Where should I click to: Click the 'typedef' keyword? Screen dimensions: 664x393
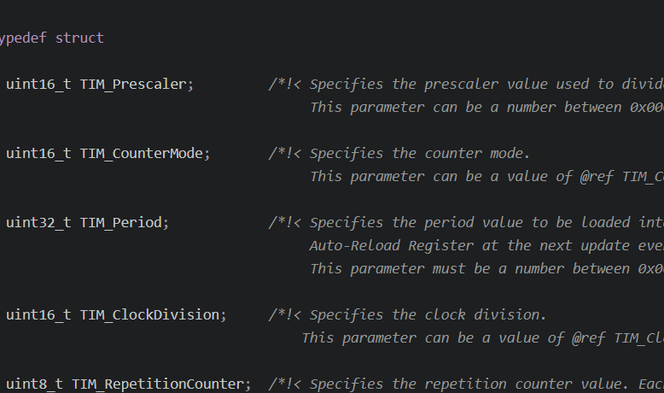click(x=23, y=38)
